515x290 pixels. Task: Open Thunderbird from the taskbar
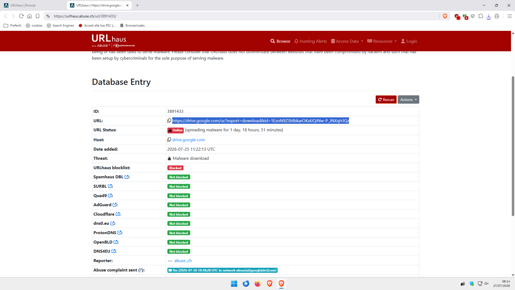tap(246, 284)
